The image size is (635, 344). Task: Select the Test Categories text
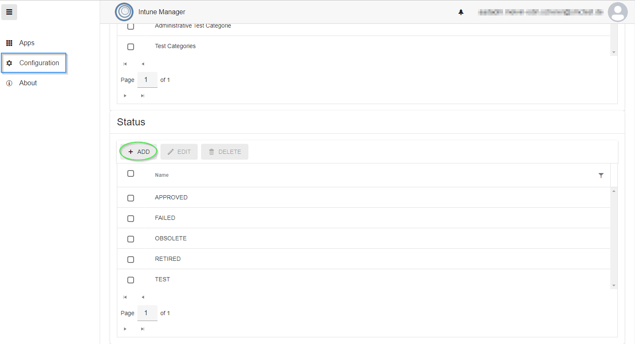[175, 46]
